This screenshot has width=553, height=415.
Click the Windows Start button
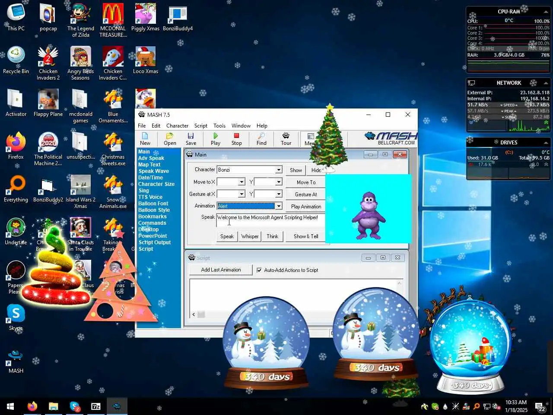click(x=10, y=406)
